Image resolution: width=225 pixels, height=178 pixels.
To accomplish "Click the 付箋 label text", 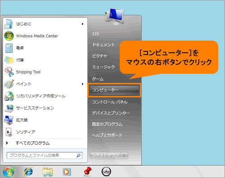I will pos(20,60).
